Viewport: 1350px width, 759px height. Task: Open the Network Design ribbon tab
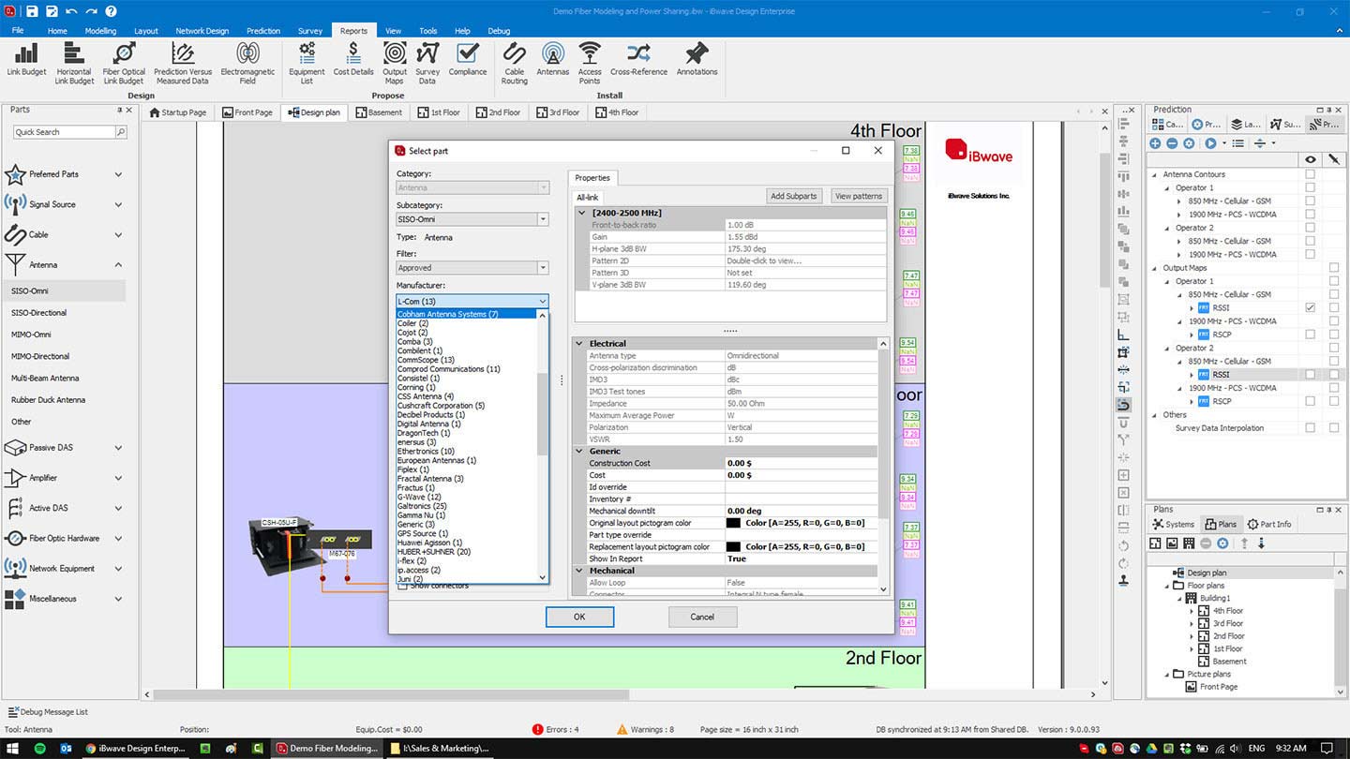(x=202, y=31)
